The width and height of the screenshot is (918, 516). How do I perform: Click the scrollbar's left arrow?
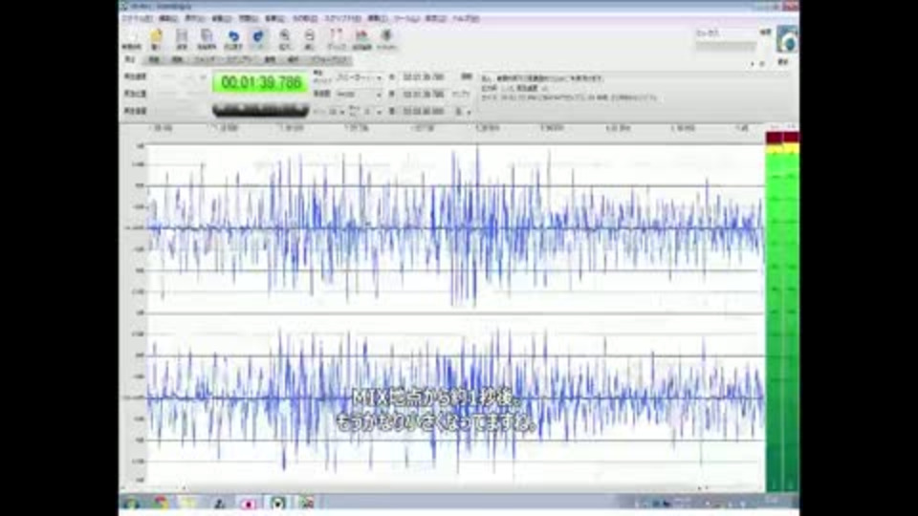(x=184, y=488)
